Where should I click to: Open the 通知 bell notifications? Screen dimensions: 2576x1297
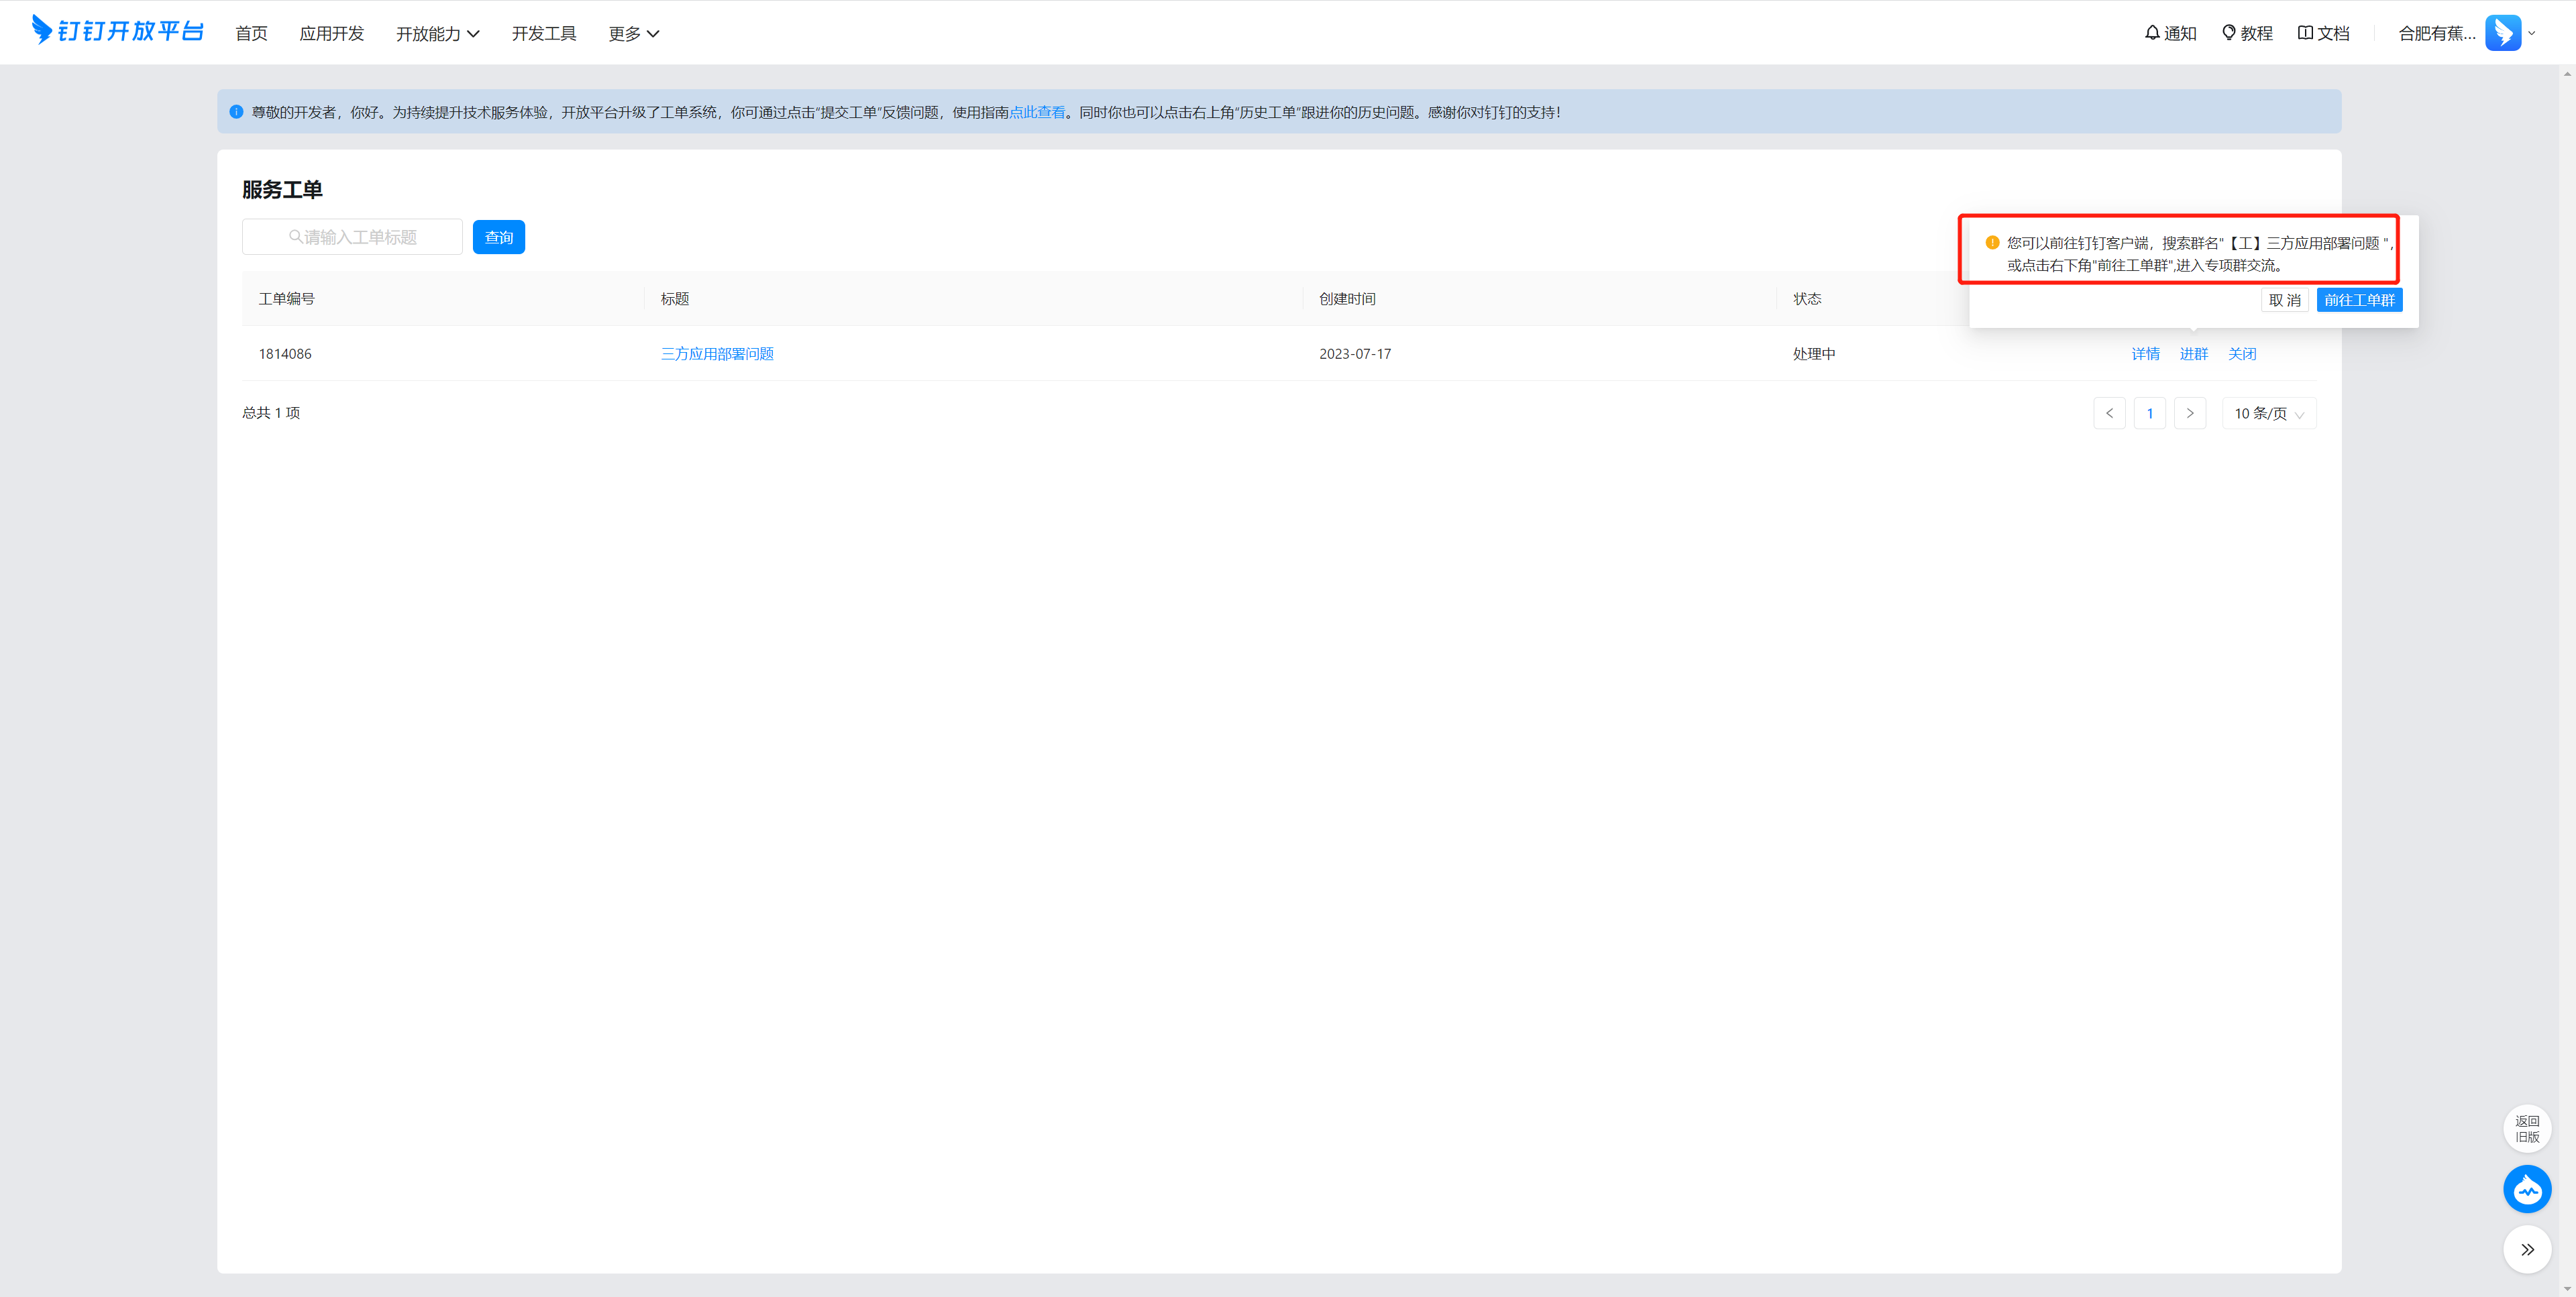pos(2170,33)
